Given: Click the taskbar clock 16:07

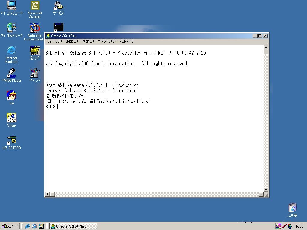Looking at the screenshot, I should [299, 226].
